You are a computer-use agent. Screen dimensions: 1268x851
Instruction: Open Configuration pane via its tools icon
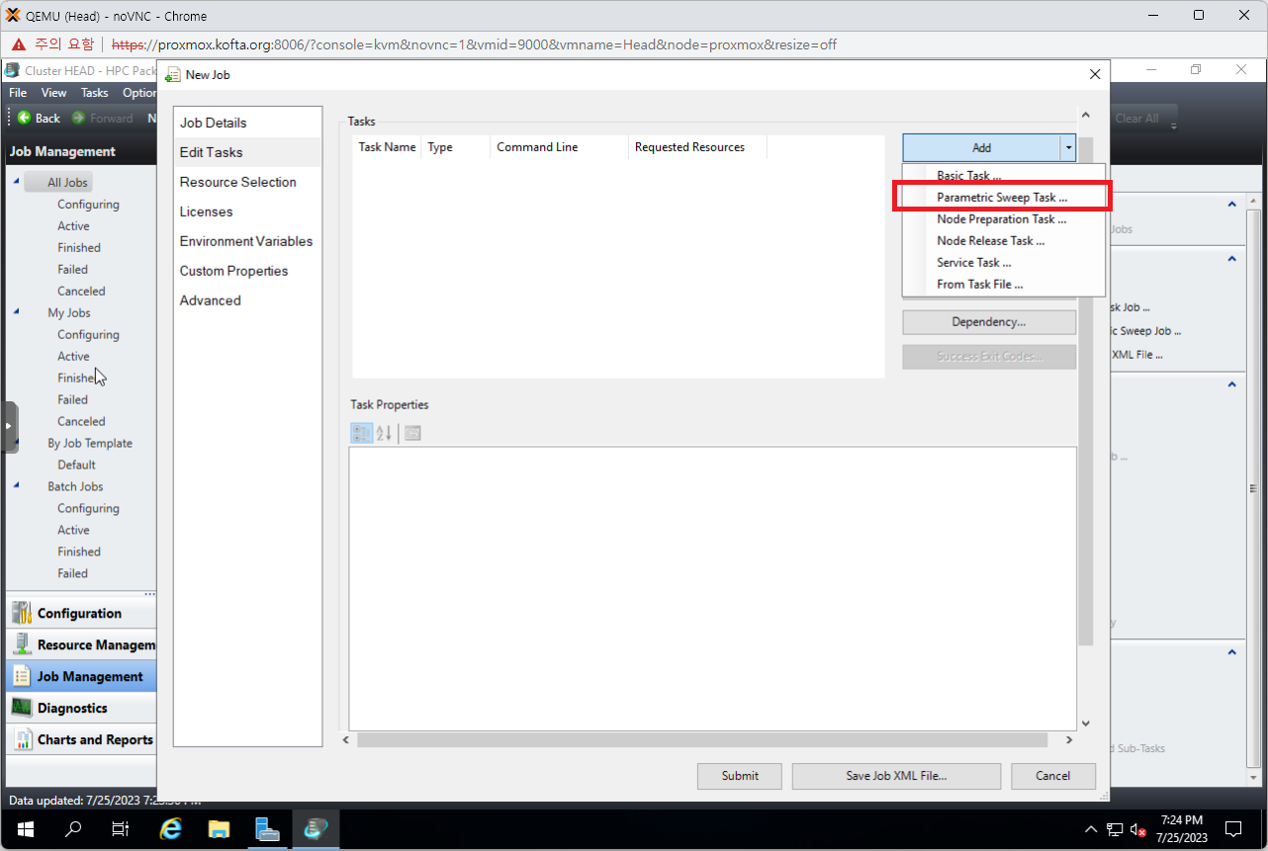pos(21,613)
